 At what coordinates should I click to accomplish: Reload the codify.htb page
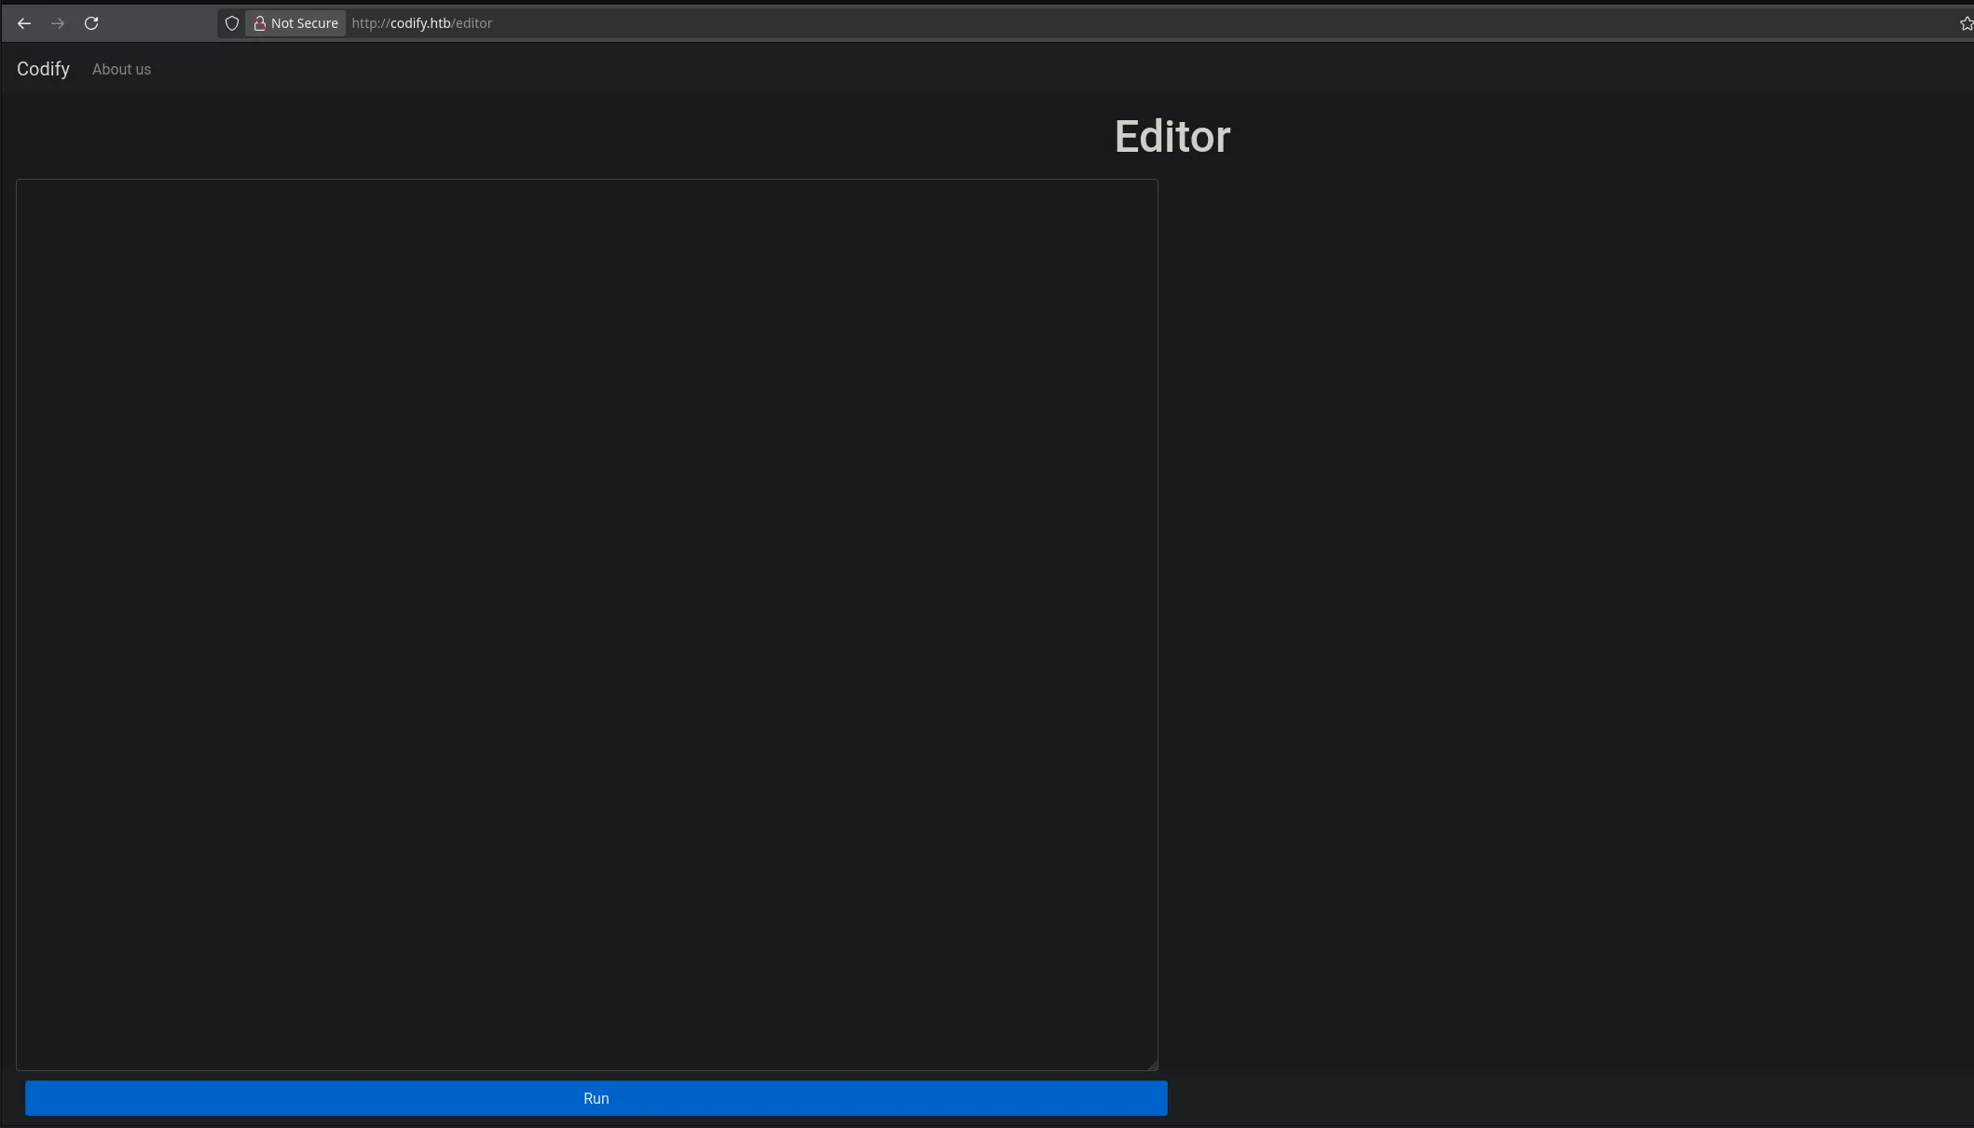tap(91, 23)
